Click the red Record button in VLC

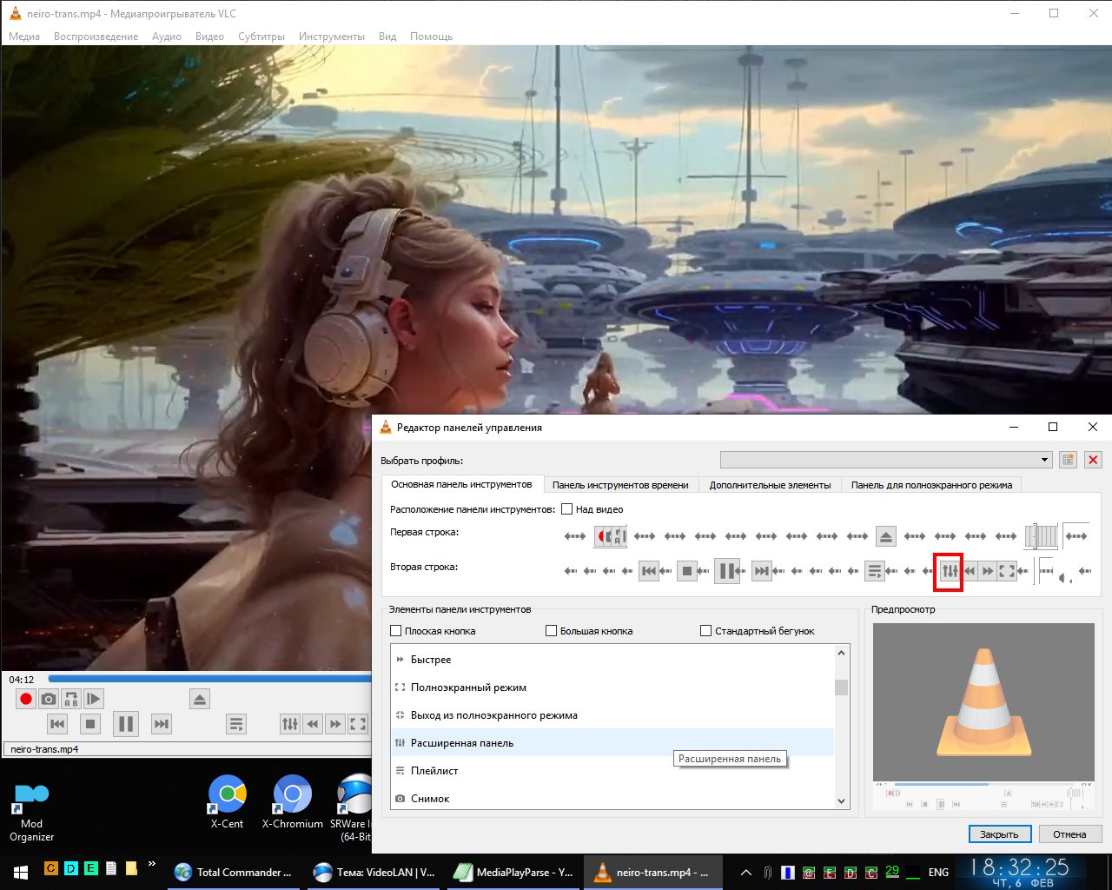[26, 699]
